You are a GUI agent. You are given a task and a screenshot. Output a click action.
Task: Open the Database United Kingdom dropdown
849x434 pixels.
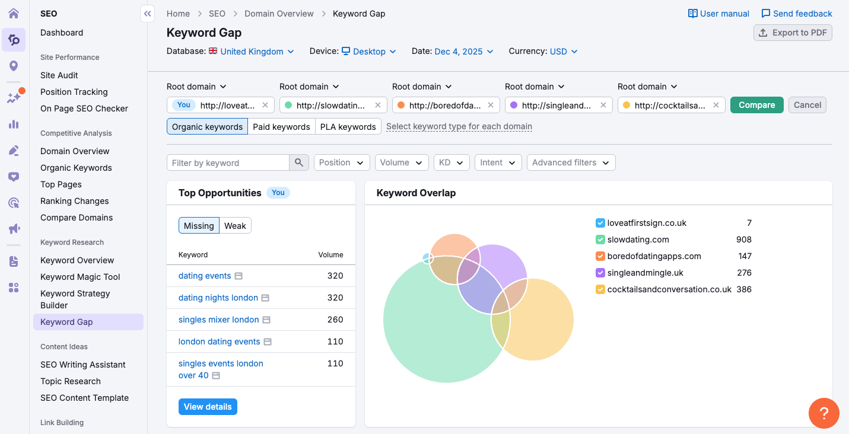click(252, 52)
